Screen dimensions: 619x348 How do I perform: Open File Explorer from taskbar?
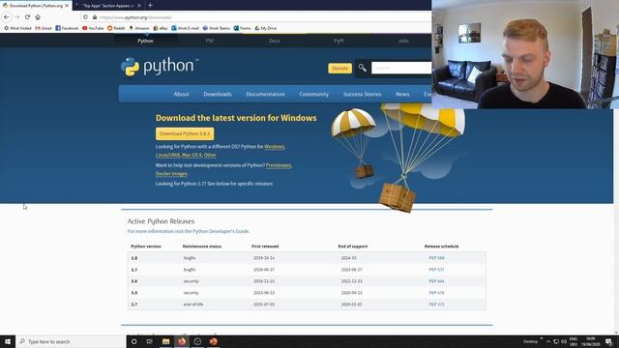(x=165, y=341)
